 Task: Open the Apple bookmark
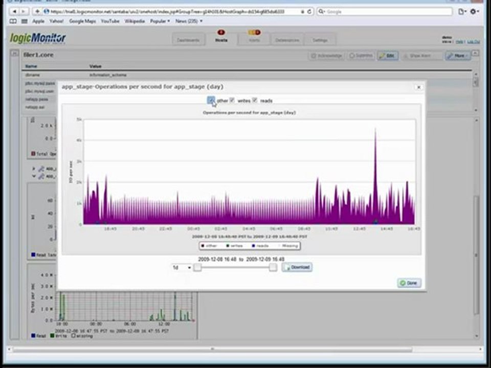click(x=38, y=21)
